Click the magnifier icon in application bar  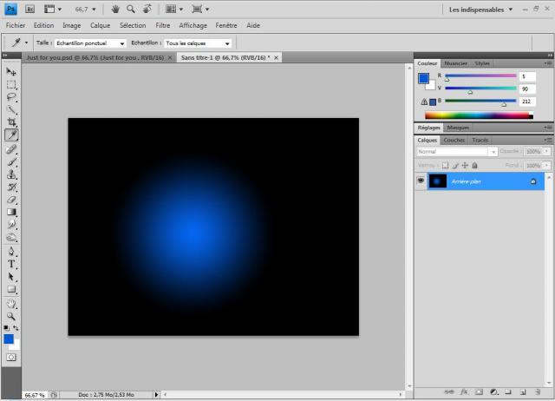131,9
